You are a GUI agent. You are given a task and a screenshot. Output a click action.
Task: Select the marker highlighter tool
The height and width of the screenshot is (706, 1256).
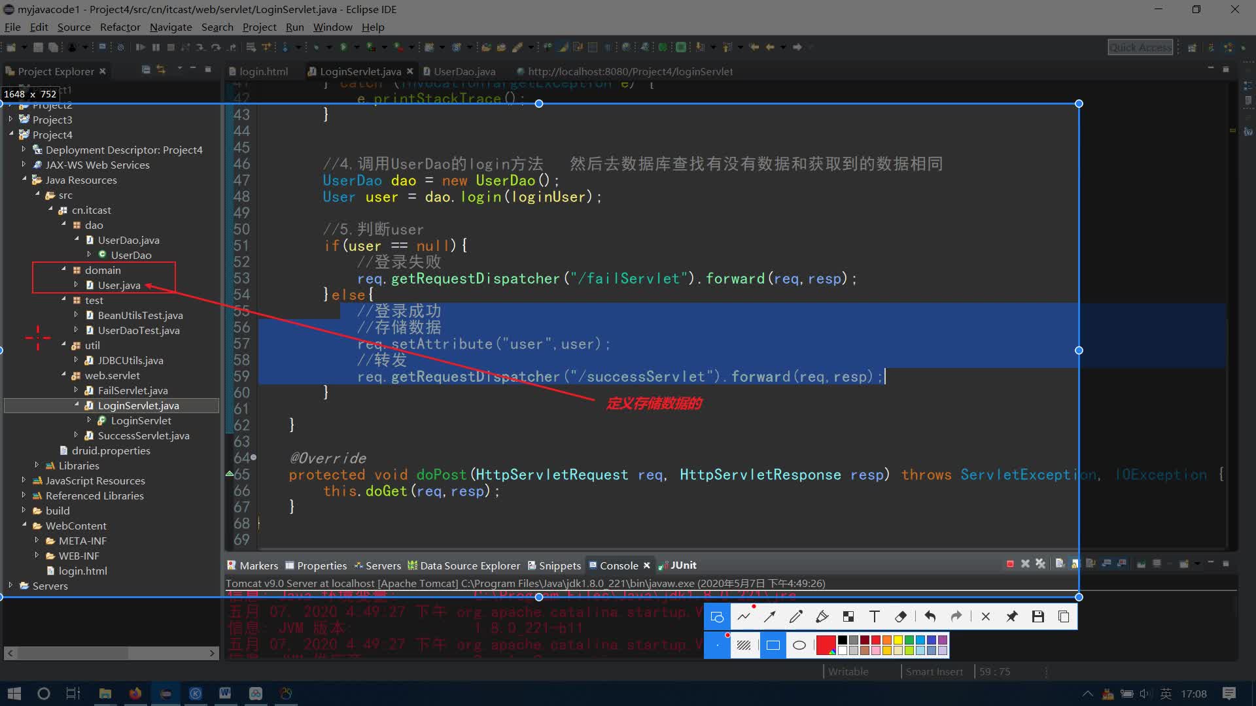point(822,616)
